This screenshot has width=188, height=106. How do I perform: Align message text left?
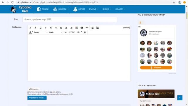click(x=61, y=28)
